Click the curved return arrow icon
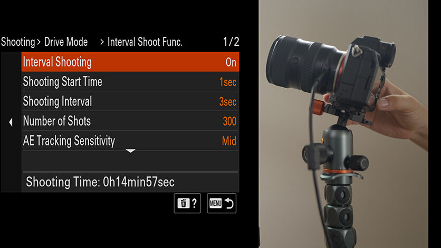Screen dimensions: 441x248 229,203
